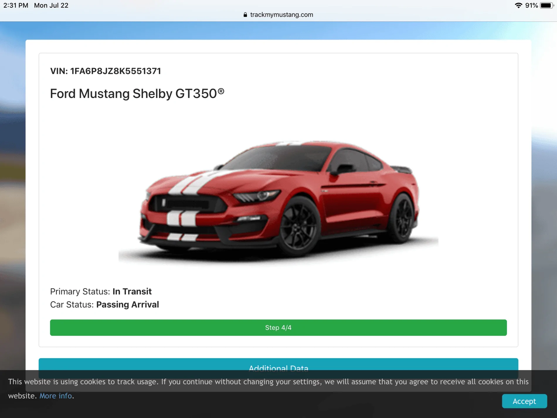Screen dimensions: 557x418
Task: Tap the Mon Jul 22 date
Action: [x=51, y=5]
